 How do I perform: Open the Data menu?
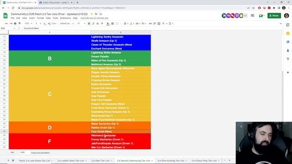pyautogui.click(x=48, y=18)
